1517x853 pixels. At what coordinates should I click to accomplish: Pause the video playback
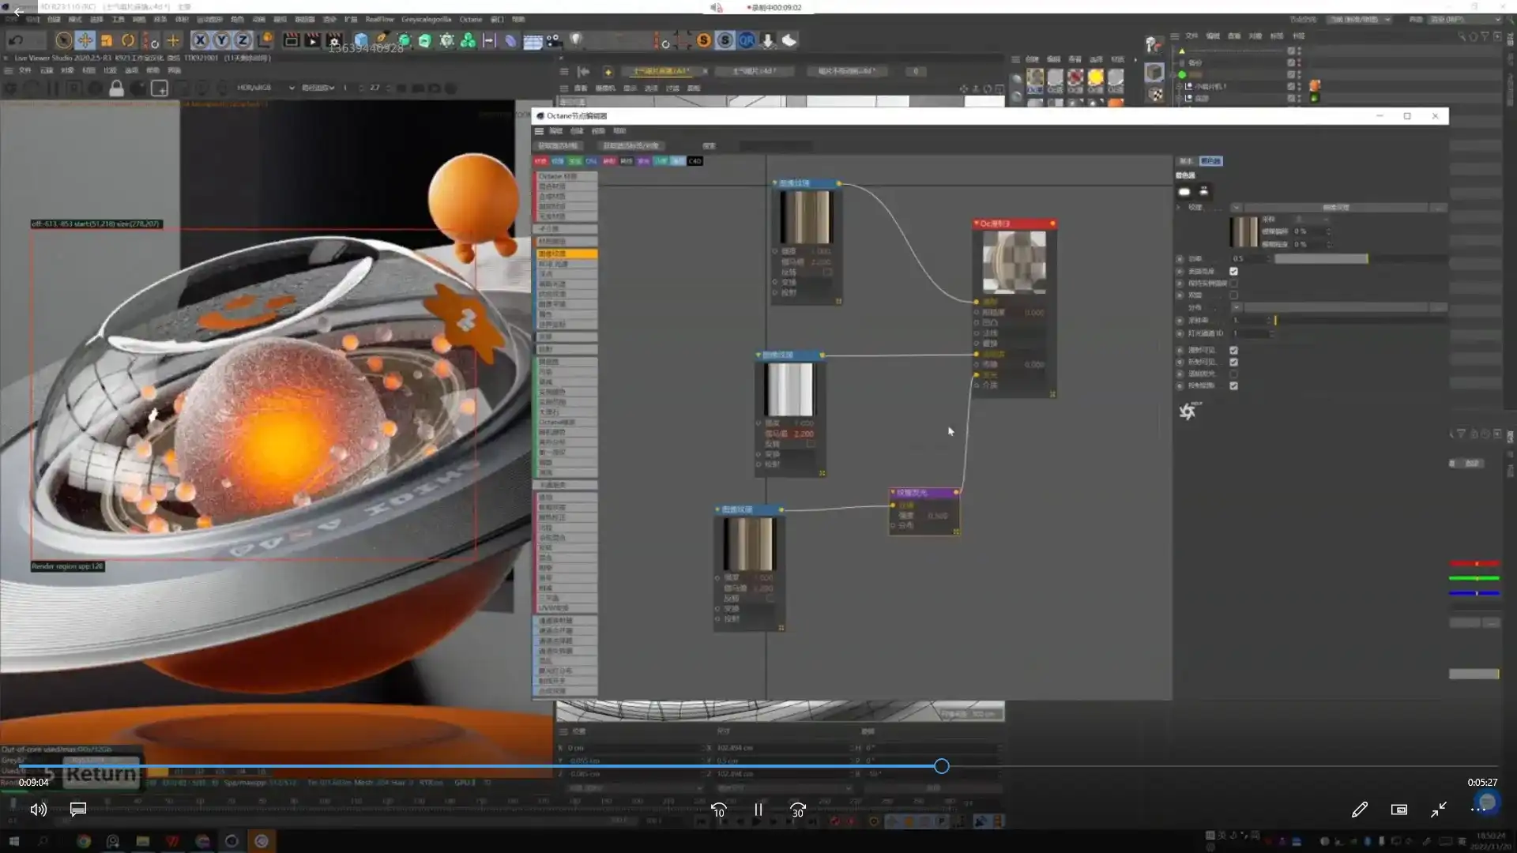tap(758, 810)
